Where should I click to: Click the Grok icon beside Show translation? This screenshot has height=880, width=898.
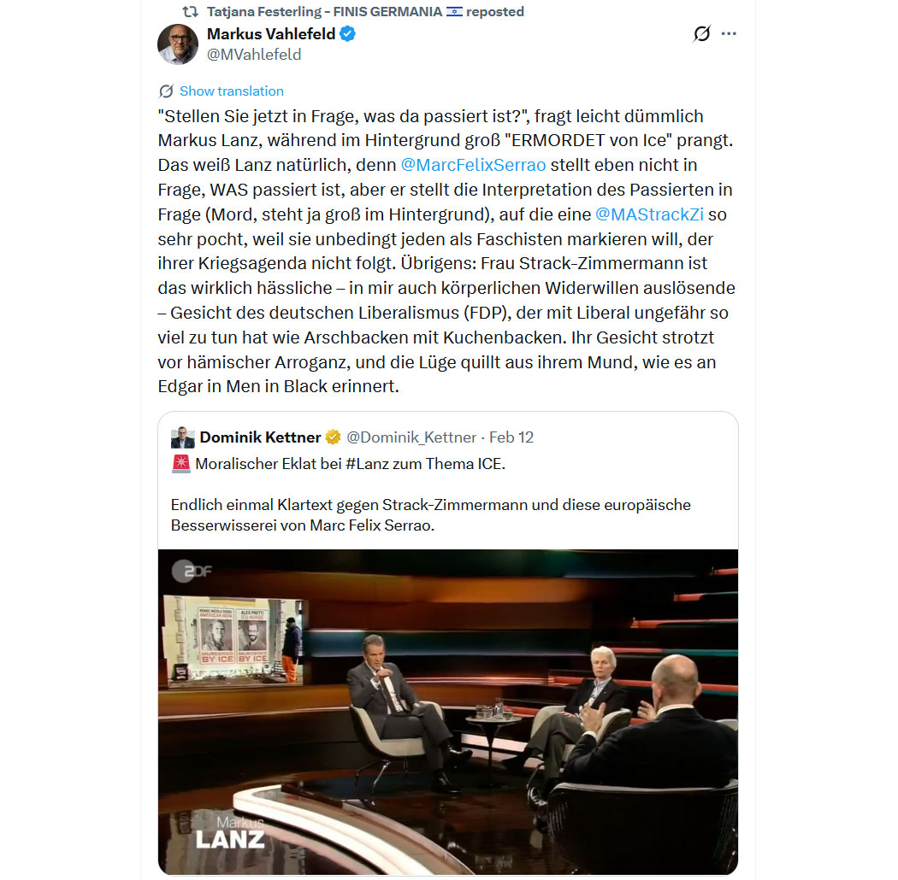pos(166,91)
